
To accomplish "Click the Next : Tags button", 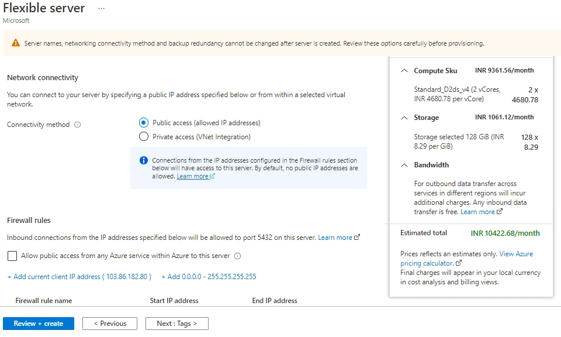I will click(176, 323).
